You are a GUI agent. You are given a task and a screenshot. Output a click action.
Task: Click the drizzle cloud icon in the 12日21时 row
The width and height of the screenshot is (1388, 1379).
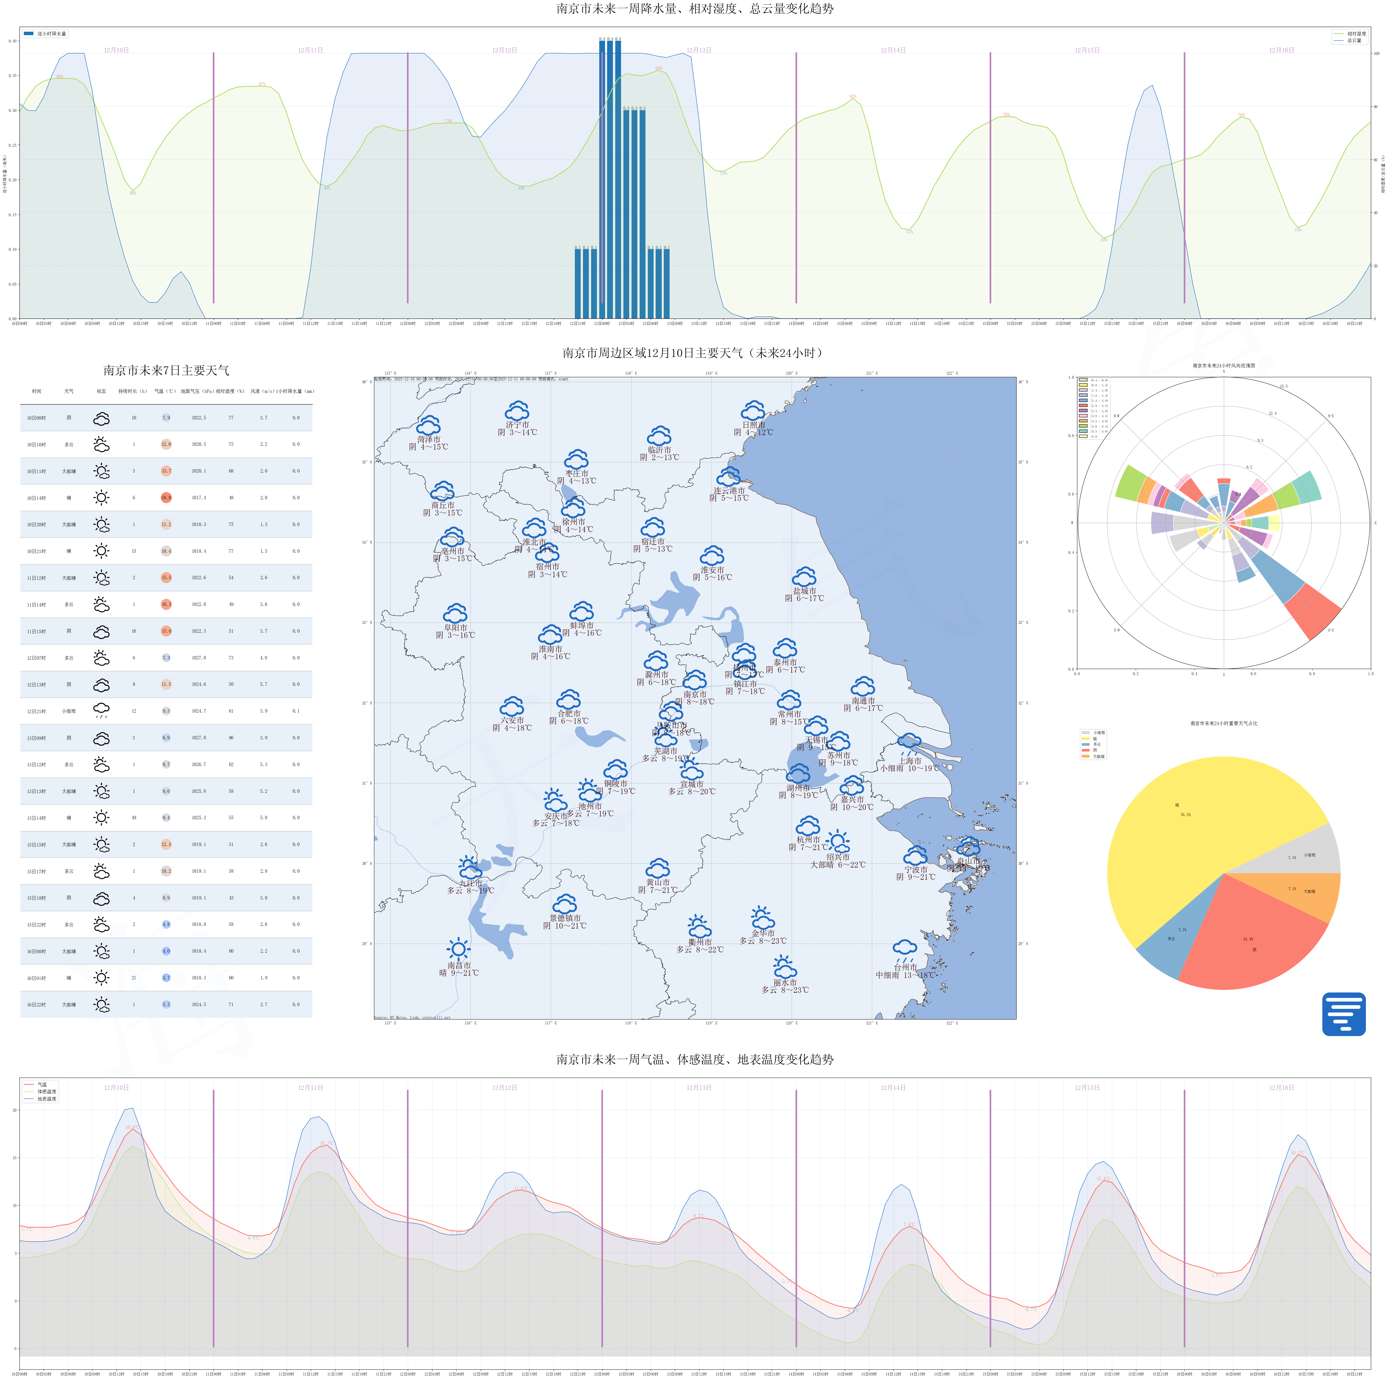(x=101, y=711)
